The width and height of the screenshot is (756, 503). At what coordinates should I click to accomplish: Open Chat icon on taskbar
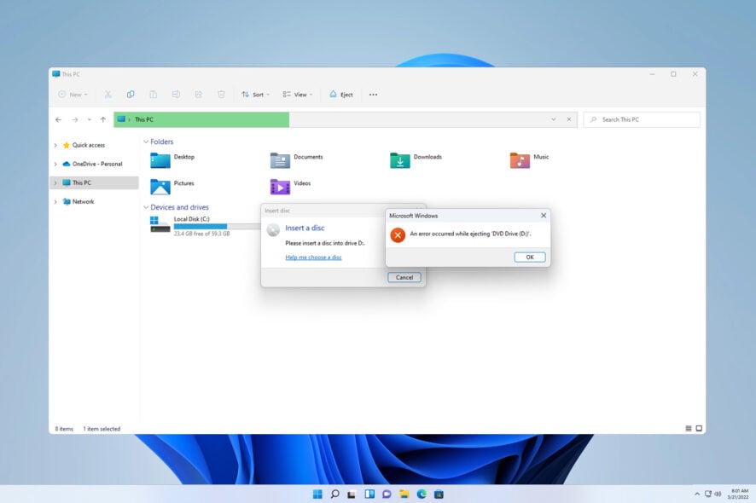pos(387,494)
